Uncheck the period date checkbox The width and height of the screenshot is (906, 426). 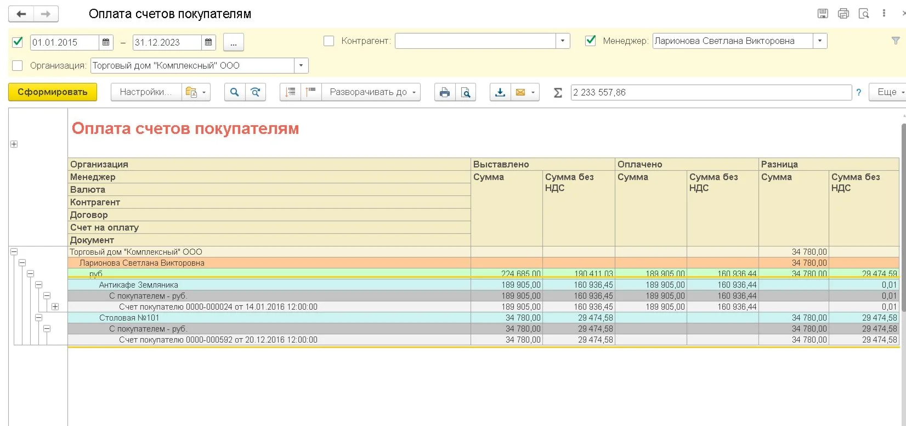point(18,42)
